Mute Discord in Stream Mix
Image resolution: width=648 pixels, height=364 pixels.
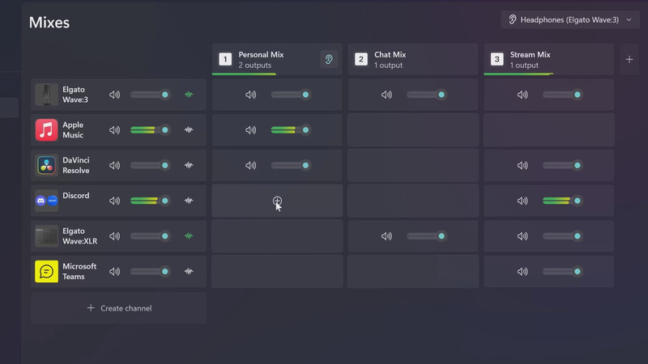pyautogui.click(x=522, y=201)
